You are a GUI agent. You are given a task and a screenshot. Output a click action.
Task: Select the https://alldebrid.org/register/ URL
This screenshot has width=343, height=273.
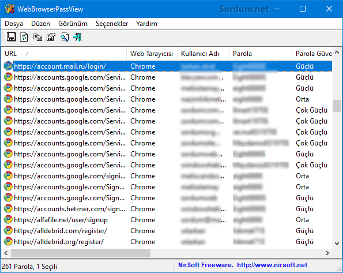pyautogui.click(x=59, y=241)
